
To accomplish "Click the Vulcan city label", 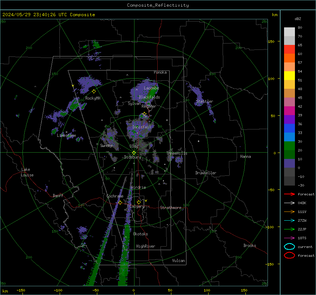I will pyautogui.click(x=178, y=261).
